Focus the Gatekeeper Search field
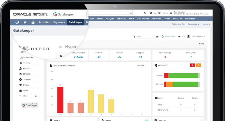Image resolution: width=225 pixels, height=121 pixels. (143, 36)
